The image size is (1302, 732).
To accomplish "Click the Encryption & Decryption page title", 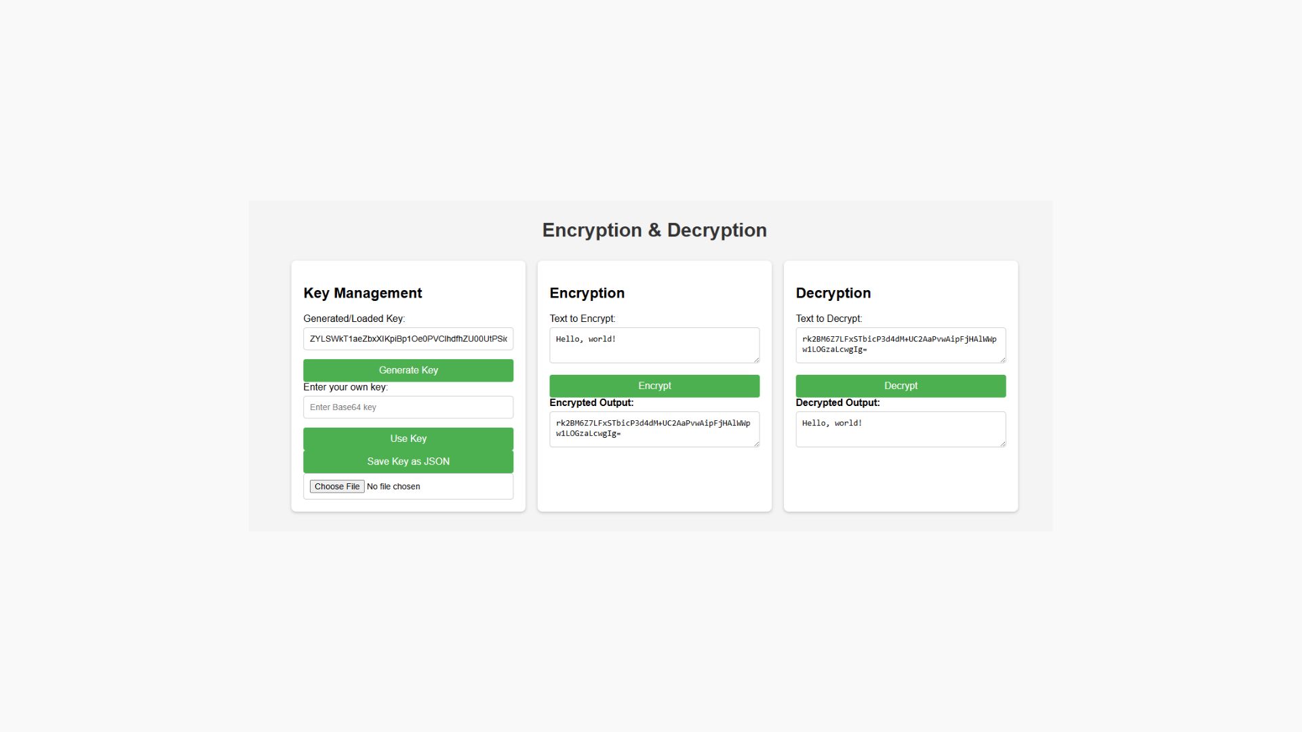I will [654, 230].
